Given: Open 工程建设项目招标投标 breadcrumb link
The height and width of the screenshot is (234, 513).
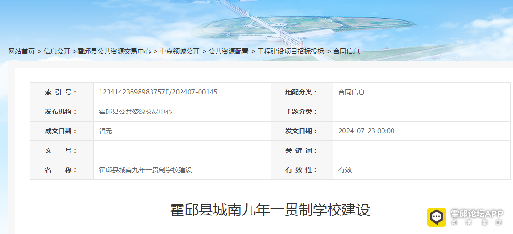Looking at the screenshot, I should [x=291, y=51].
